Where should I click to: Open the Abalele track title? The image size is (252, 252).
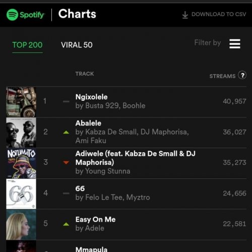pyautogui.click(x=88, y=123)
